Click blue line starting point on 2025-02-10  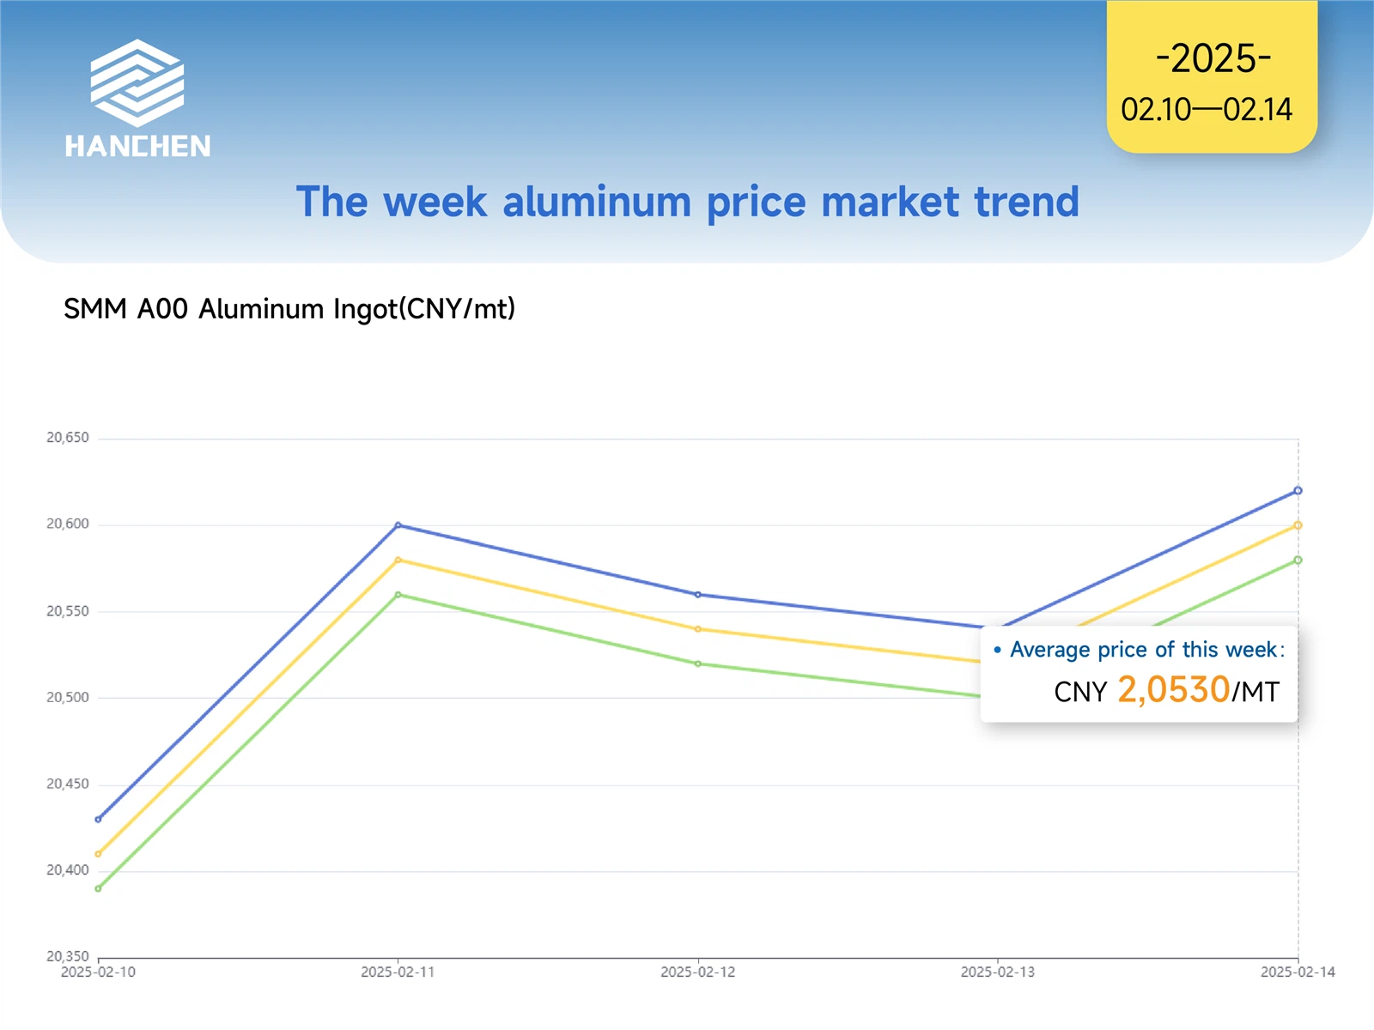pos(98,819)
